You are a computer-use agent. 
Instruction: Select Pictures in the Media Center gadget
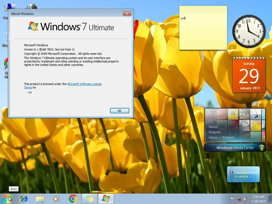[x=215, y=132]
